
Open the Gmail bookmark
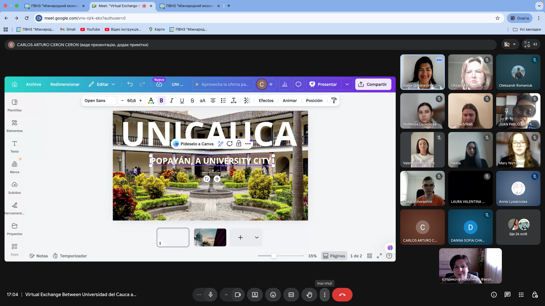coord(68,29)
